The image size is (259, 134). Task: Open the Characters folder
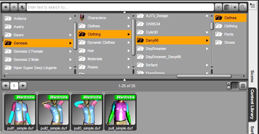(x=104, y=18)
